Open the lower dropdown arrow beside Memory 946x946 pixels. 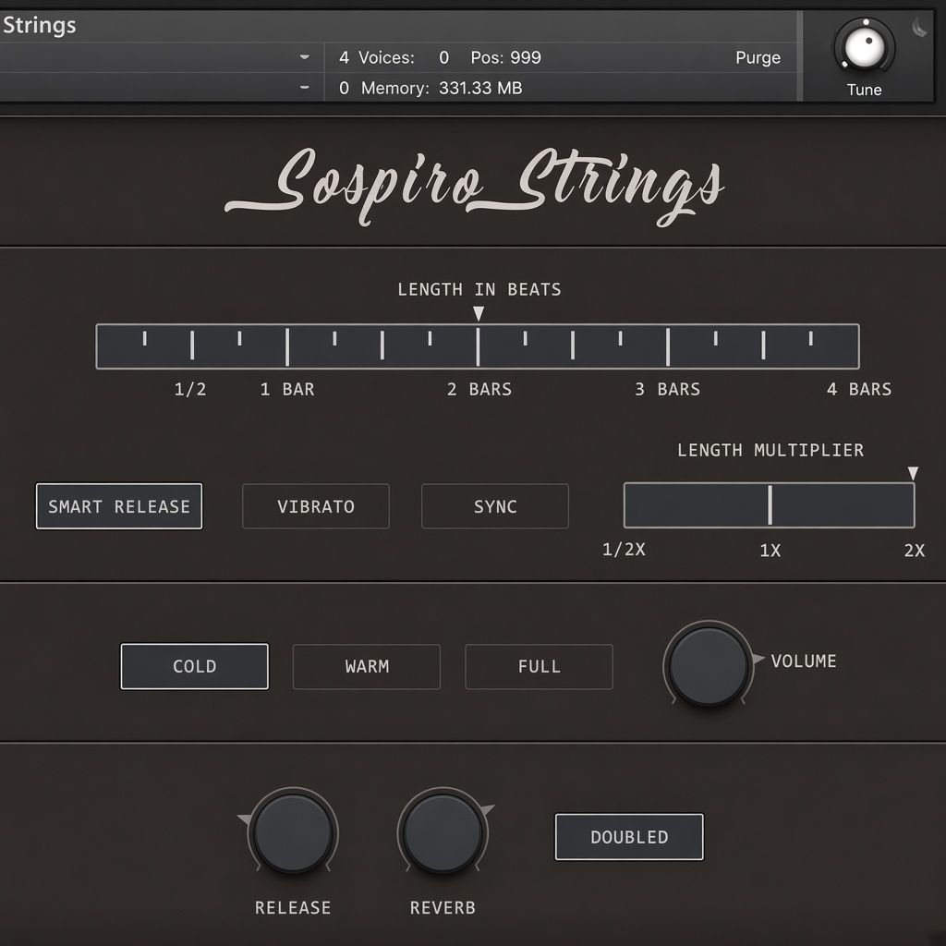coord(304,88)
